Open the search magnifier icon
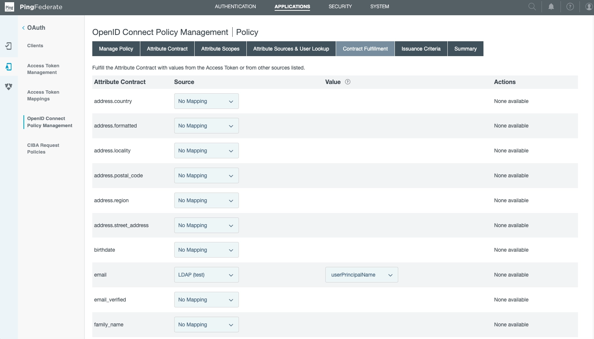Image resolution: width=594 pixels, height=339 pixels. [x=532, y=7]
